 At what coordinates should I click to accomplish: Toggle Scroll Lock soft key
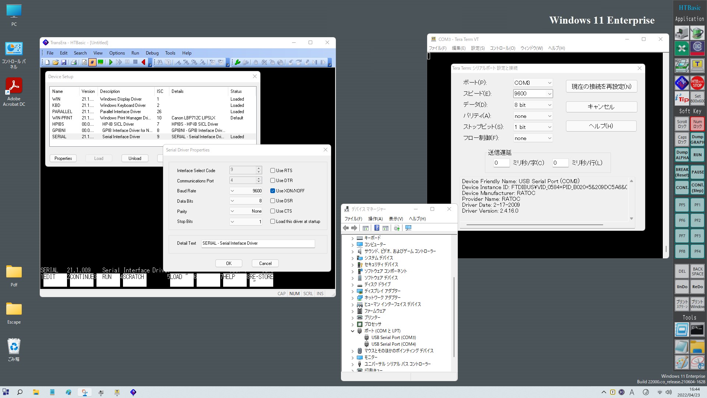[x=682, y=124]
